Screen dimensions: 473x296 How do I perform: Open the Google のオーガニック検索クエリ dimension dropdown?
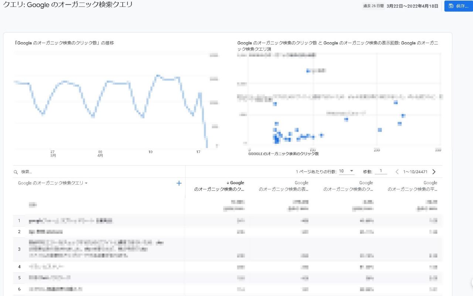pyautogui.click(x=52, y=183)
